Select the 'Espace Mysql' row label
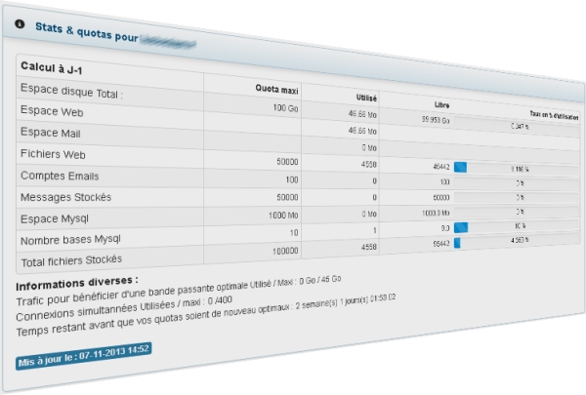The image size is (586, 395). tap(58, 217)
